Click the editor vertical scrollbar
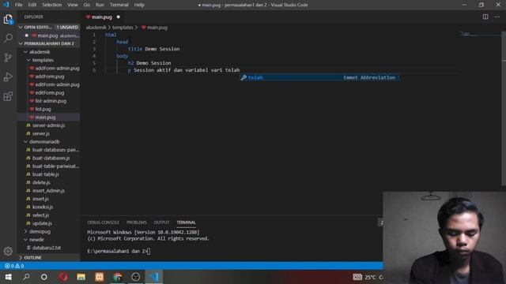 pos(504,108)
